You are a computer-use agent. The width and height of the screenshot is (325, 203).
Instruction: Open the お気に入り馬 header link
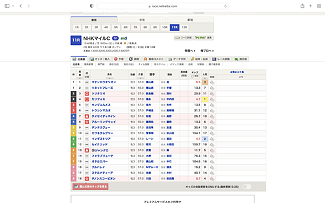click(x=237, y=72)
